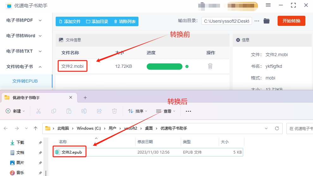Screen dimensions: 313x176
Task: Click the 进度 column header
Action: [x=151, y=53]
